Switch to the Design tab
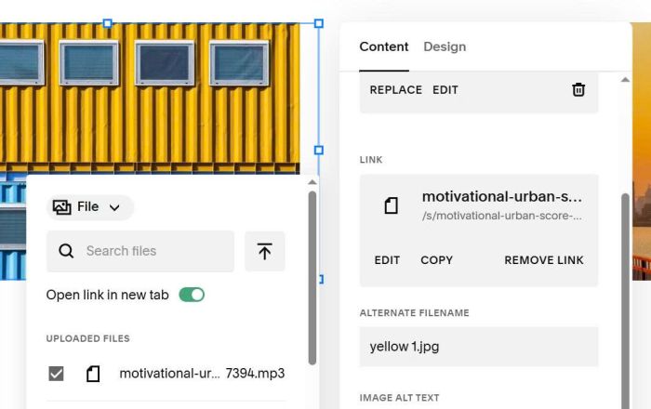Viewport: 651px width, 409px height. (445, 46)
